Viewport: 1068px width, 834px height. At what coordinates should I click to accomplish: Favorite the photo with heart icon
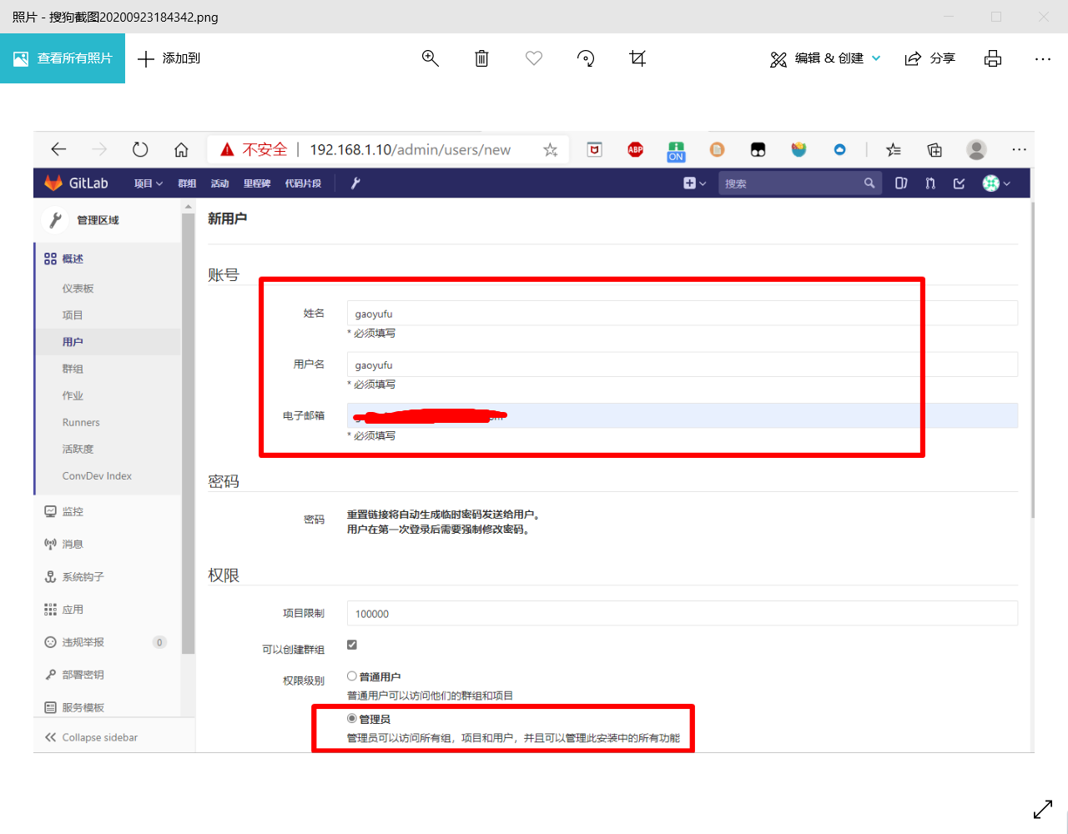click(x=534, y=58)
